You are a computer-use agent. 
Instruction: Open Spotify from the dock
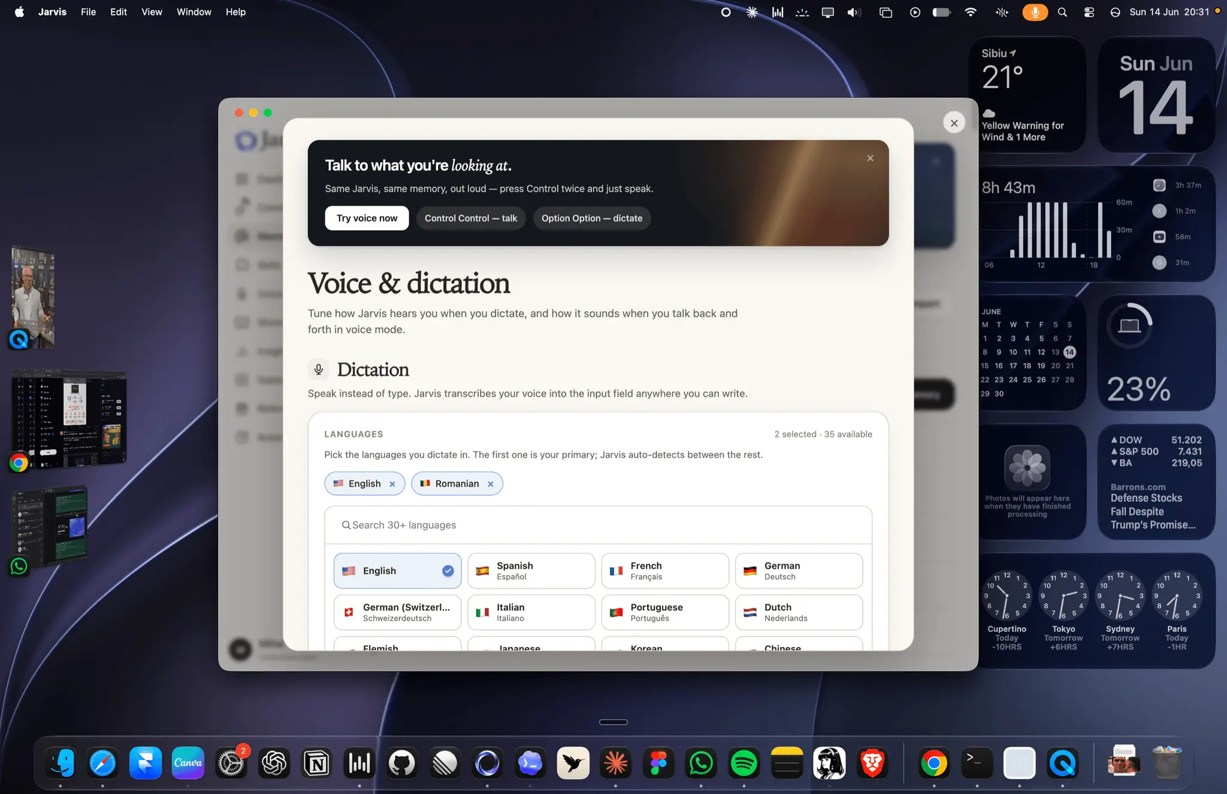tap(744, 763)
